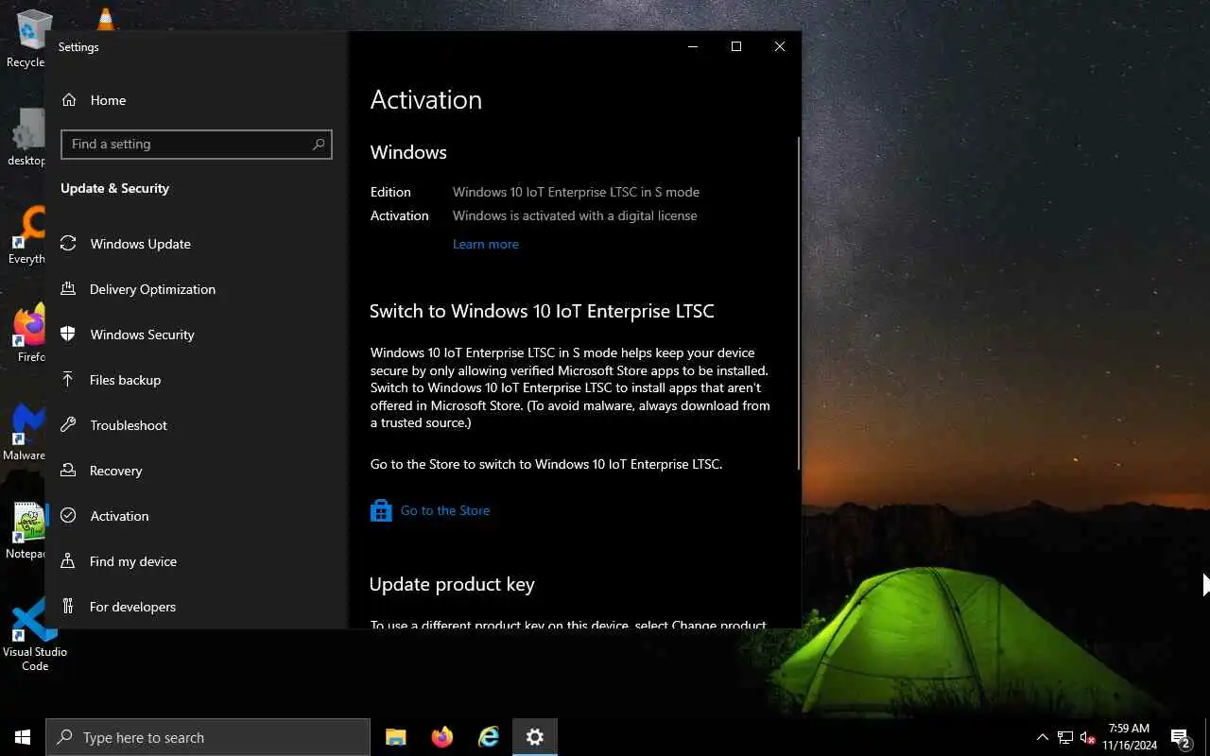Open the Home icon in Settings sidebar
Screen dimensions: 1210x756
[69, 100]
